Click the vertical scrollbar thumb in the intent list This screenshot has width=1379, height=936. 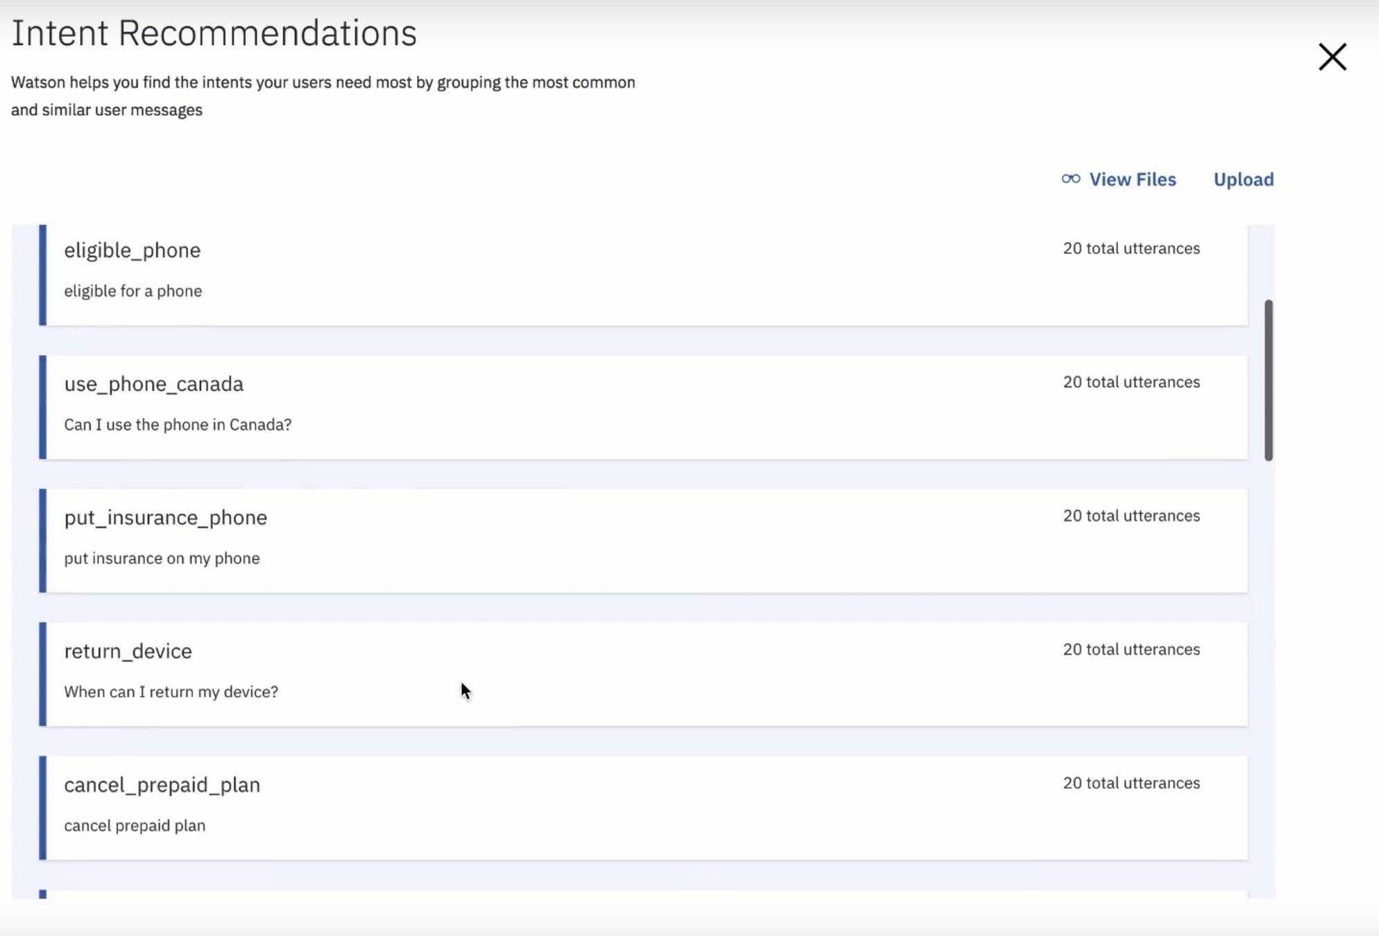click(x=1268, y=380)
